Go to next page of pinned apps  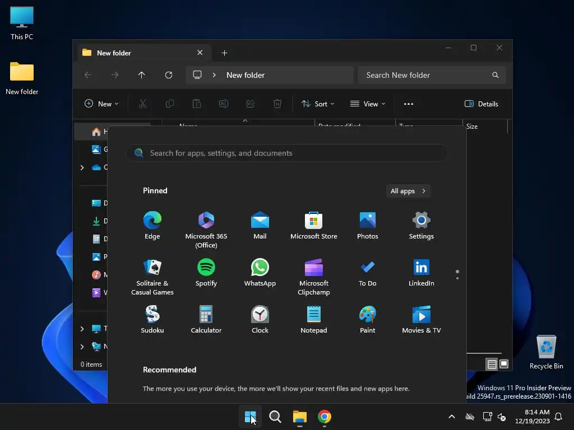pyautogui.click(x=457, y=278)
